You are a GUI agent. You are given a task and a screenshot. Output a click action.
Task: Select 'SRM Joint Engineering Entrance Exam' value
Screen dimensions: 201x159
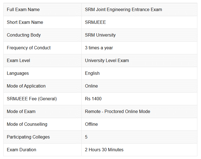pyautogui.click(x=124, y=10)
